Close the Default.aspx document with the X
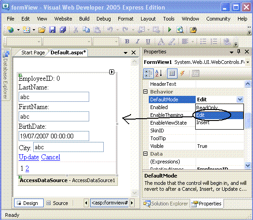253x220 pixels. 133,52
